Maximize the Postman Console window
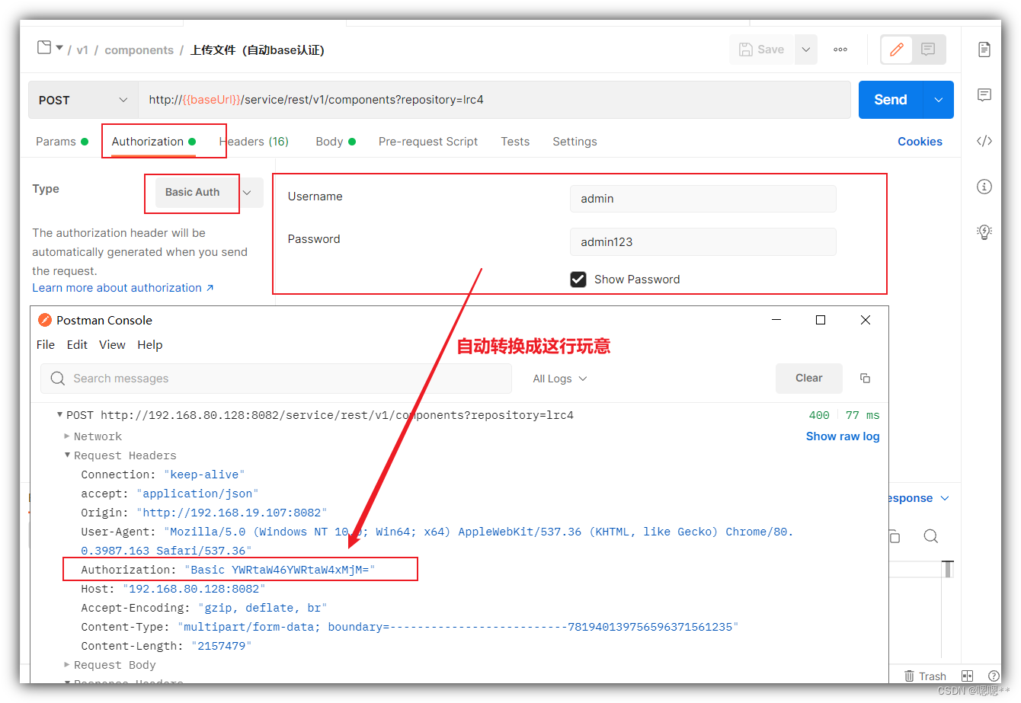 coord(821,320)
